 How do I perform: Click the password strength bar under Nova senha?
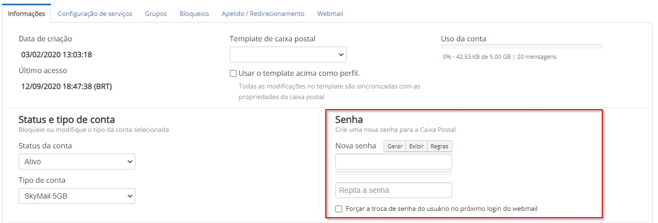coord(394,173)
